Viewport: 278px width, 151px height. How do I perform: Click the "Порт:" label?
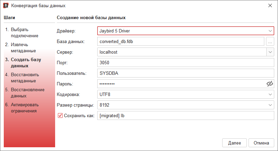coord(62,63)
